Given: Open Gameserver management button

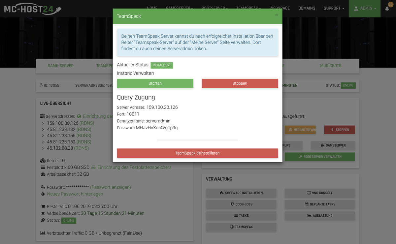Looking at the screenshot, I should click(333, 145).
